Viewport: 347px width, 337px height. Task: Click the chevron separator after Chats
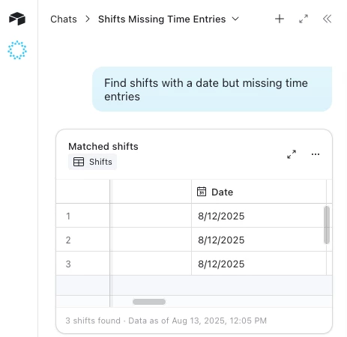click(x=88, y=19)
